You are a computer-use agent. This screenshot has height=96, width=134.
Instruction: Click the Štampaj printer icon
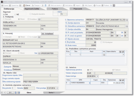pos(33,5)
